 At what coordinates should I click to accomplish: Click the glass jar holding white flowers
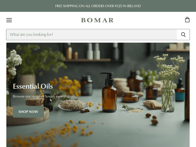click(x=168, y=101)
